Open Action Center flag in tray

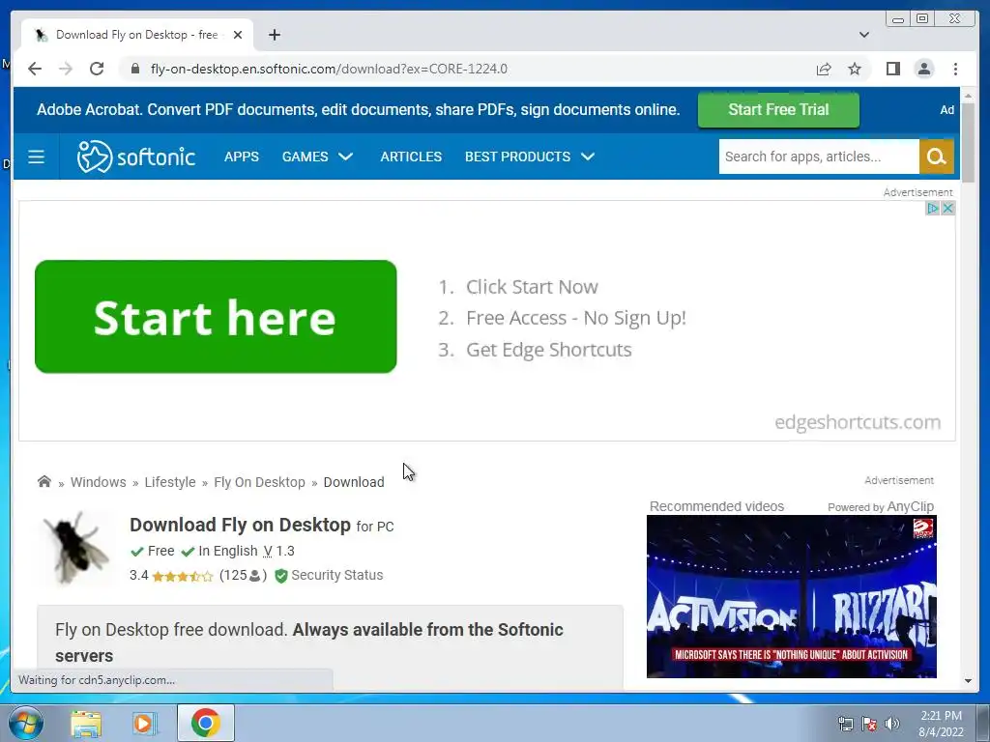click(x=869, y=724)
